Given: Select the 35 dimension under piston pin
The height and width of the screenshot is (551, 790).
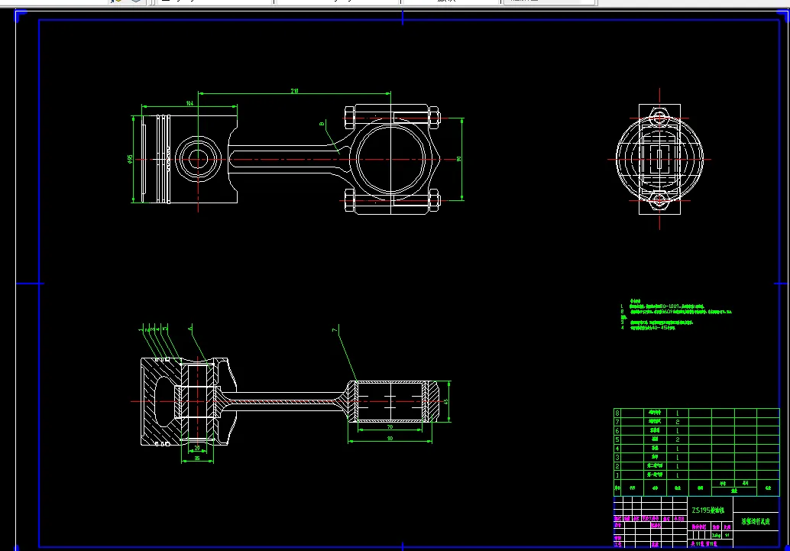Looking at the screenshot, I should 197,459.
